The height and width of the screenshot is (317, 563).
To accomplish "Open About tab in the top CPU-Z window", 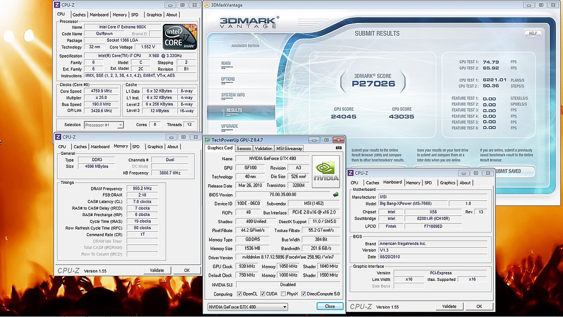I will 172,15.
